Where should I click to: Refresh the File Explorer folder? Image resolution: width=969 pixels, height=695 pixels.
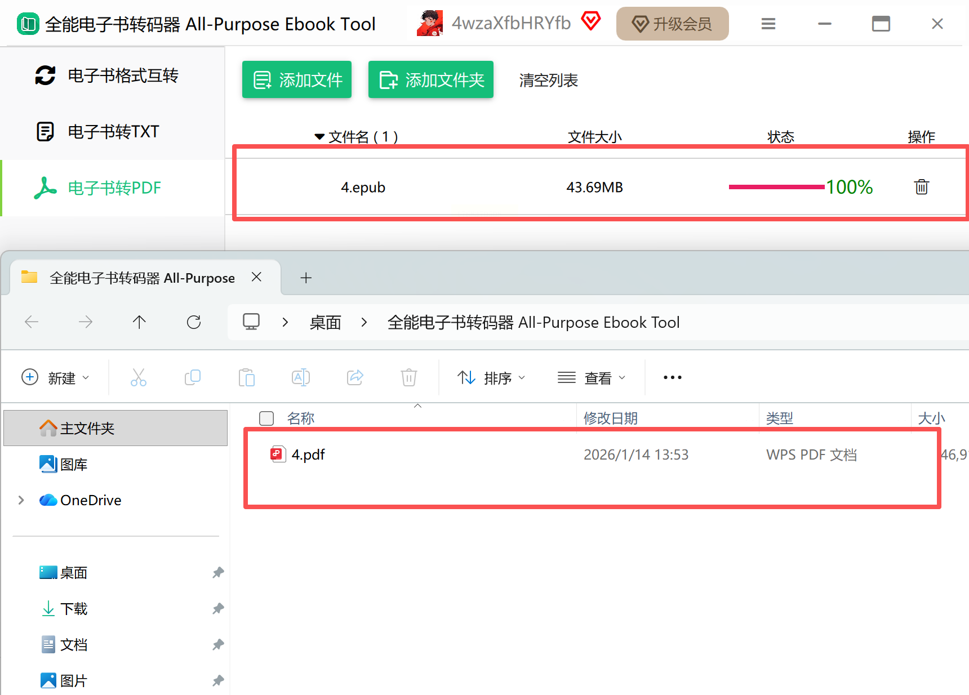(x=194, y=322)
